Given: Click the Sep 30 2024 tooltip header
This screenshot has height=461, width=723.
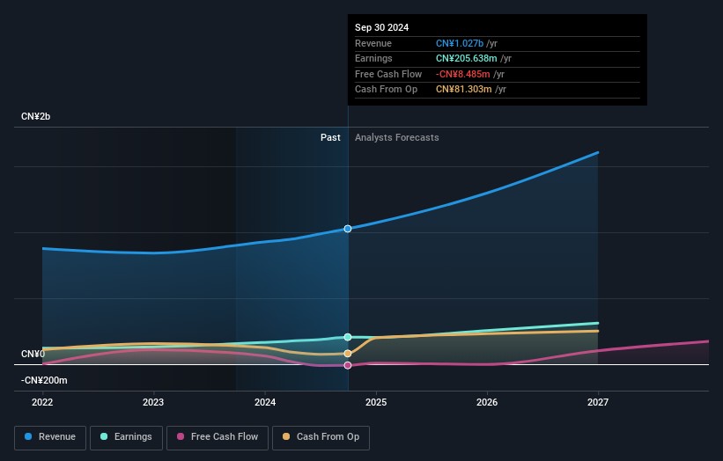Looking at the screenshot, I should pyautogui.click(x=382, y=27).
